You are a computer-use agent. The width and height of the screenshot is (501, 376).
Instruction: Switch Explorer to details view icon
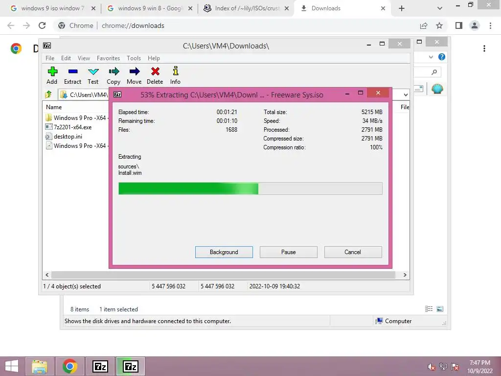[429, 308]
